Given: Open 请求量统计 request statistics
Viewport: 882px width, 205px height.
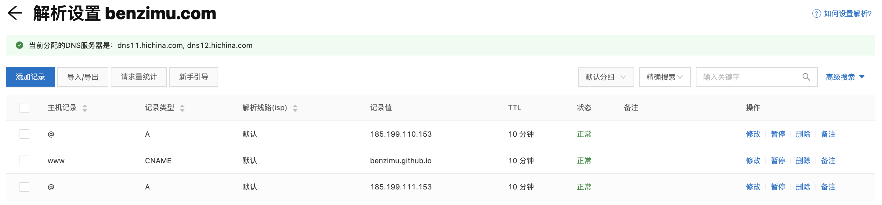Looking at the screenshot, I should 139,77.
